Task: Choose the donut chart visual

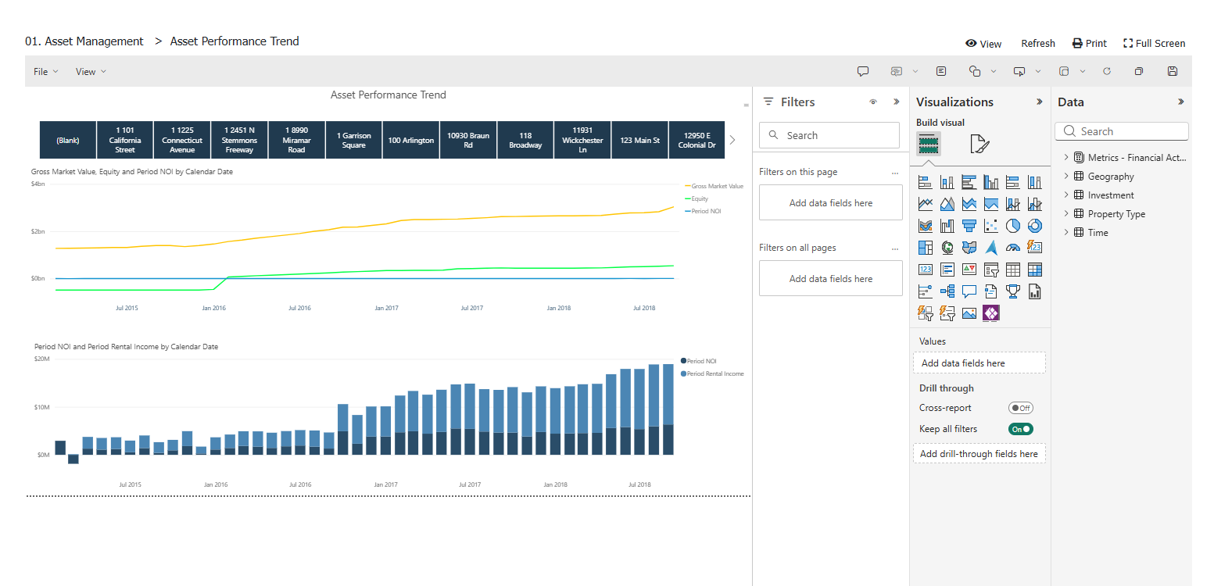Action: (x=1035, y=226)
